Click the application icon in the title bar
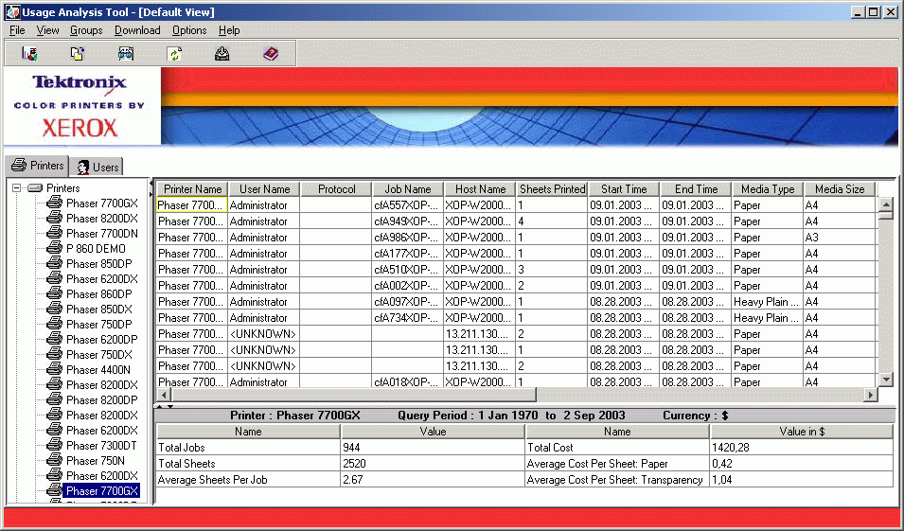 (x=12, y=11)
